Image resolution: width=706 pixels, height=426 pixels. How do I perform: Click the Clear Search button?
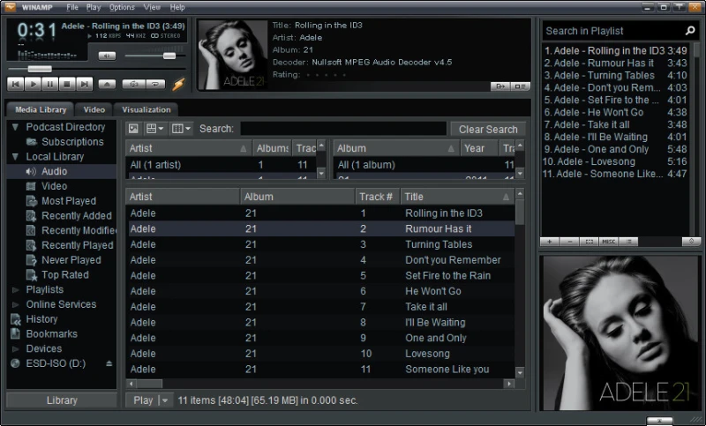pyautogui.click(x=488, y=130)
